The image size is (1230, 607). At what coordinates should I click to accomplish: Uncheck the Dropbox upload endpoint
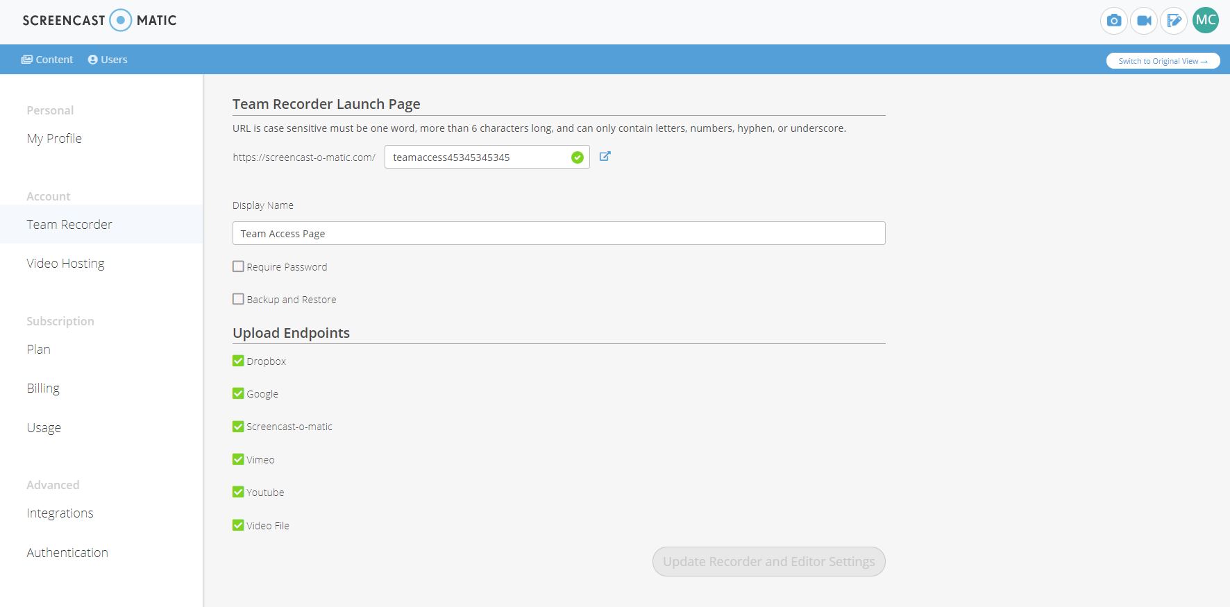pyautogui.click(x=238, y=361)
